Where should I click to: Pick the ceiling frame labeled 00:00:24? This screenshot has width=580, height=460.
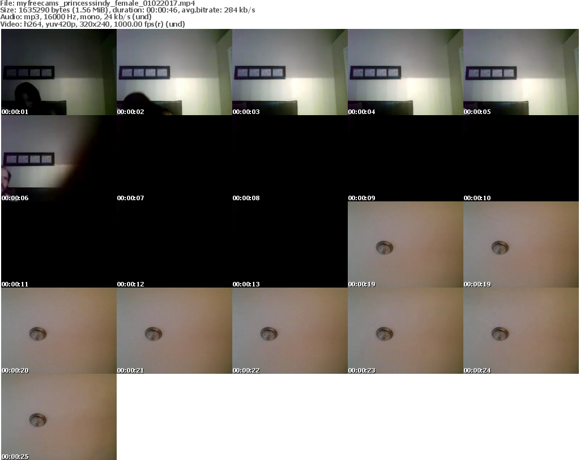pyautogui.click(x=521, y=331)
